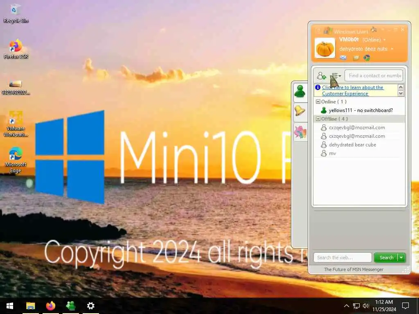Click the Add a contact icon
Image resolution: width=419 pixels, height=314 pixels.
coord(322,76)
